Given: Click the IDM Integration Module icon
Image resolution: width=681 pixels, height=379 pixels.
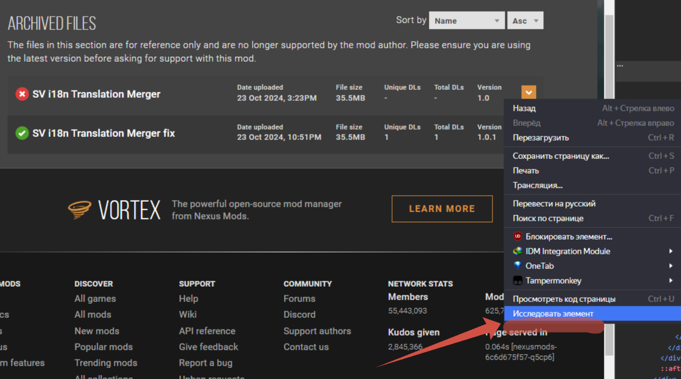Looking at the screenshot, I should 518,251.
